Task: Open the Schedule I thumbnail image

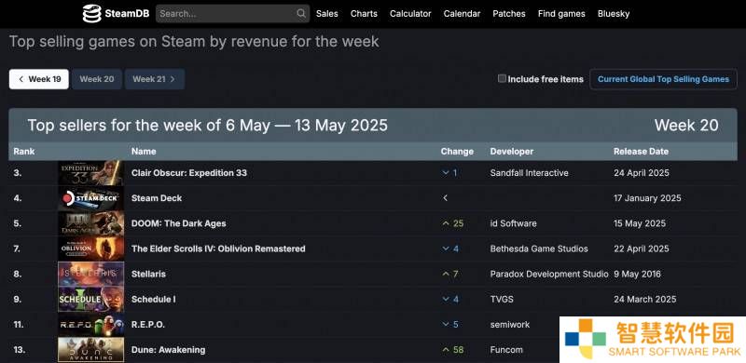Action: tap(90, 300)
